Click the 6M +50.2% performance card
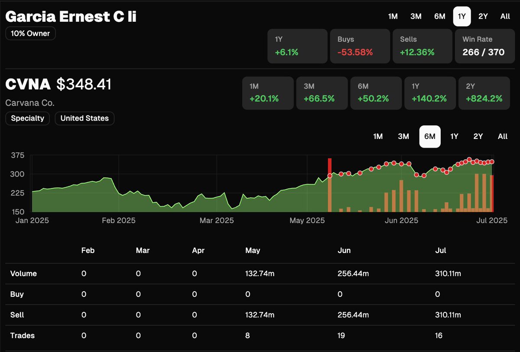Viewport: 520px width, 352px height. (x=376, y=93)
